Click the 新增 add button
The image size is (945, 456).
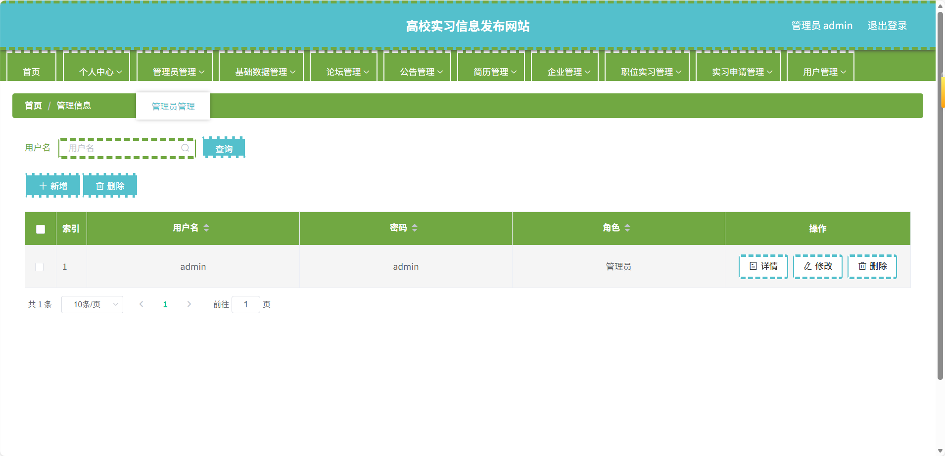53,186
